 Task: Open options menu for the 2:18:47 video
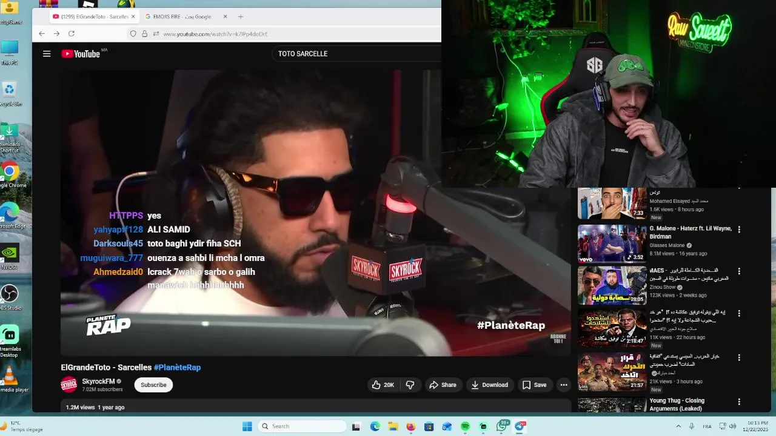point(739,313)
